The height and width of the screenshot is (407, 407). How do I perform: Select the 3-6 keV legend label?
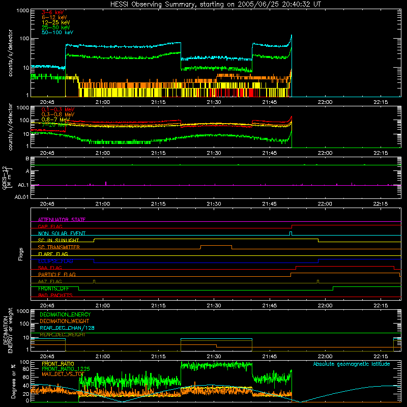point(52,12)
